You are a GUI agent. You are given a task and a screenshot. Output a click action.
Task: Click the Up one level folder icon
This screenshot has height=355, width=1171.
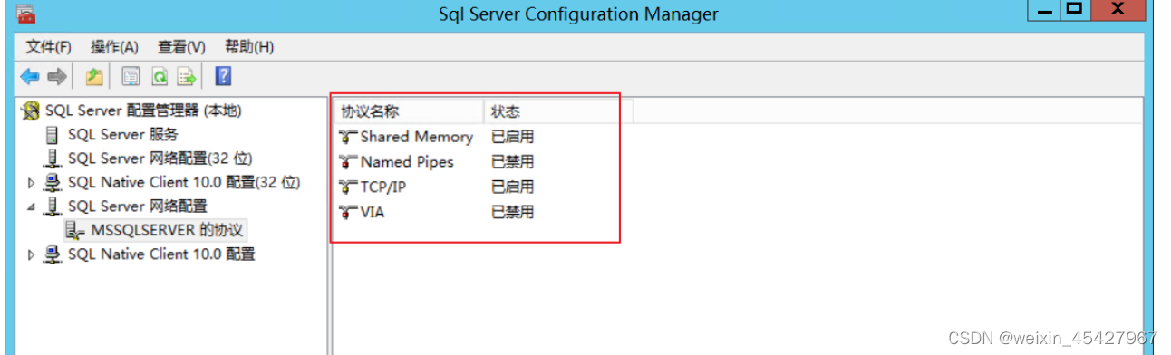tap(93, 77)
